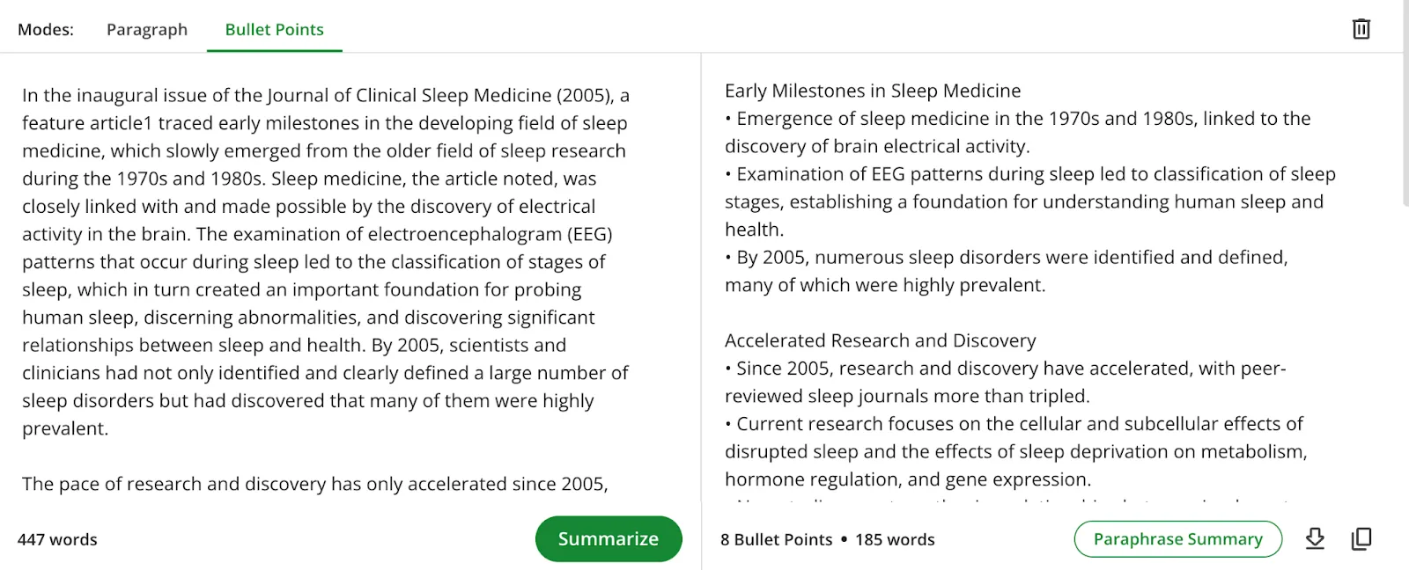Click the bullet beginning 'By 2005, numerous sleep disorders'
The height and width of the screenshot is (570, 1409).
[1006, 271]
